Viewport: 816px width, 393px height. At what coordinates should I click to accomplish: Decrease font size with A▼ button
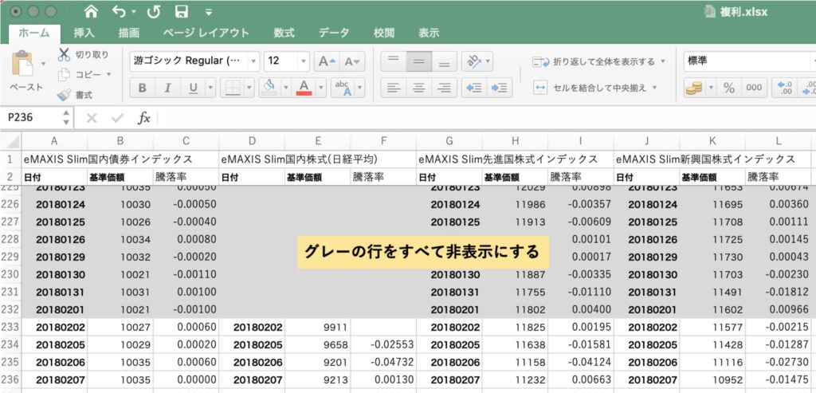click(x=353, y=61)
